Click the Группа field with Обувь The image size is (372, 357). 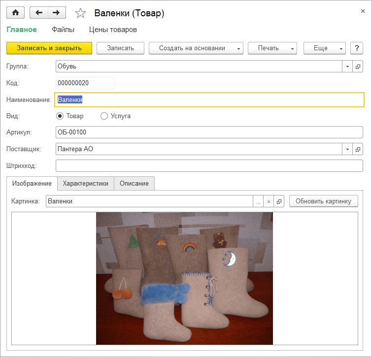coord(199,66)
